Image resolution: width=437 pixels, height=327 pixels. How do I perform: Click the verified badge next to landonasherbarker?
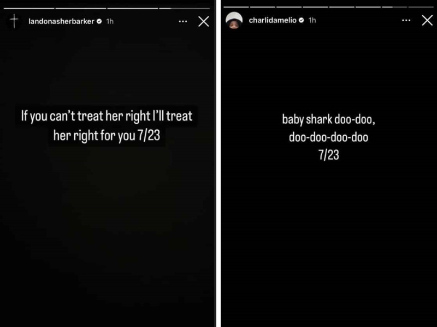point(99,21)
